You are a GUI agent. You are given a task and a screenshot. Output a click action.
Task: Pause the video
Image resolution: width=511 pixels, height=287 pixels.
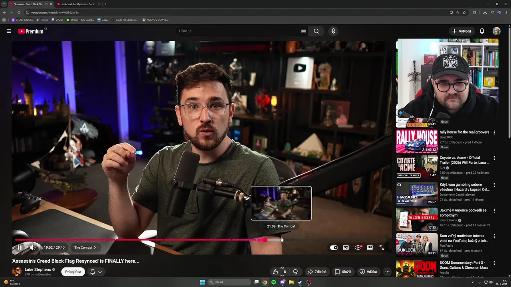click(20, 248)
